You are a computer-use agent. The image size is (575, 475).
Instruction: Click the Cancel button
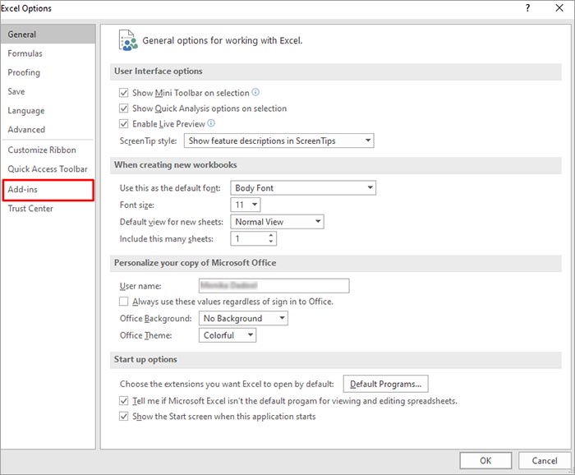pyautogui.click(x=545, y=460)
